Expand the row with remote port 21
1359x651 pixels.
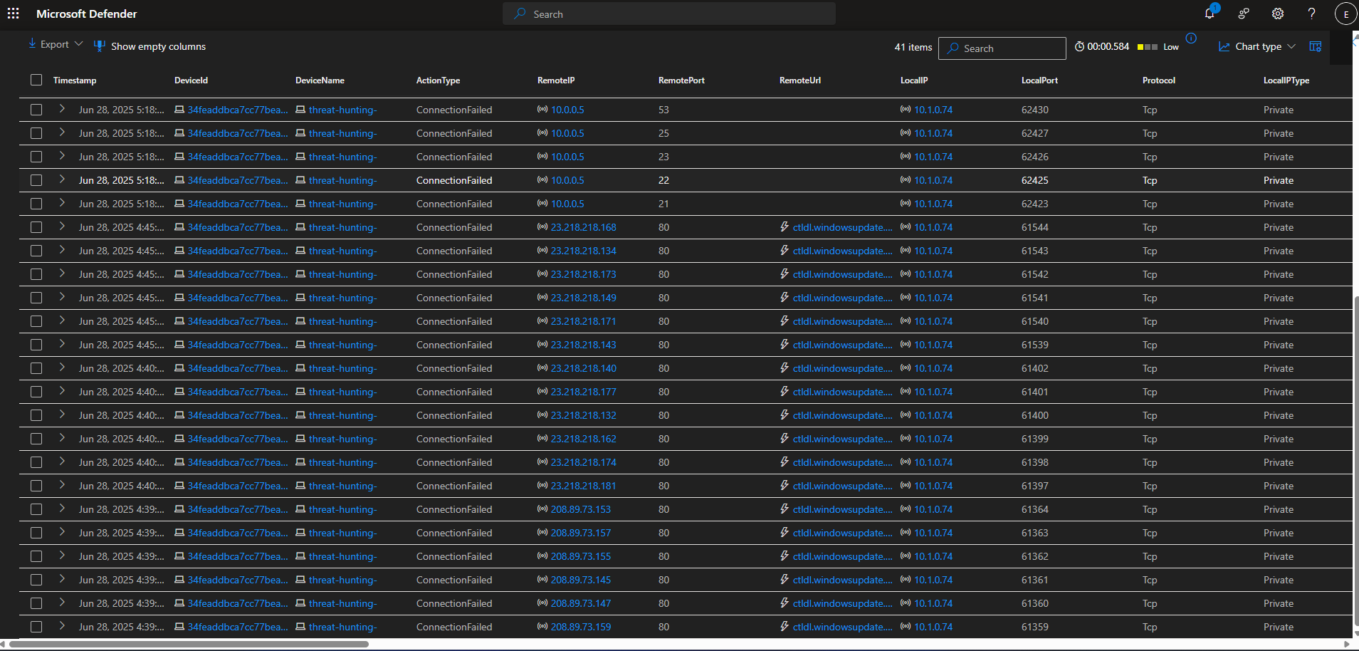pyautogui.click(x=62, y=203)
